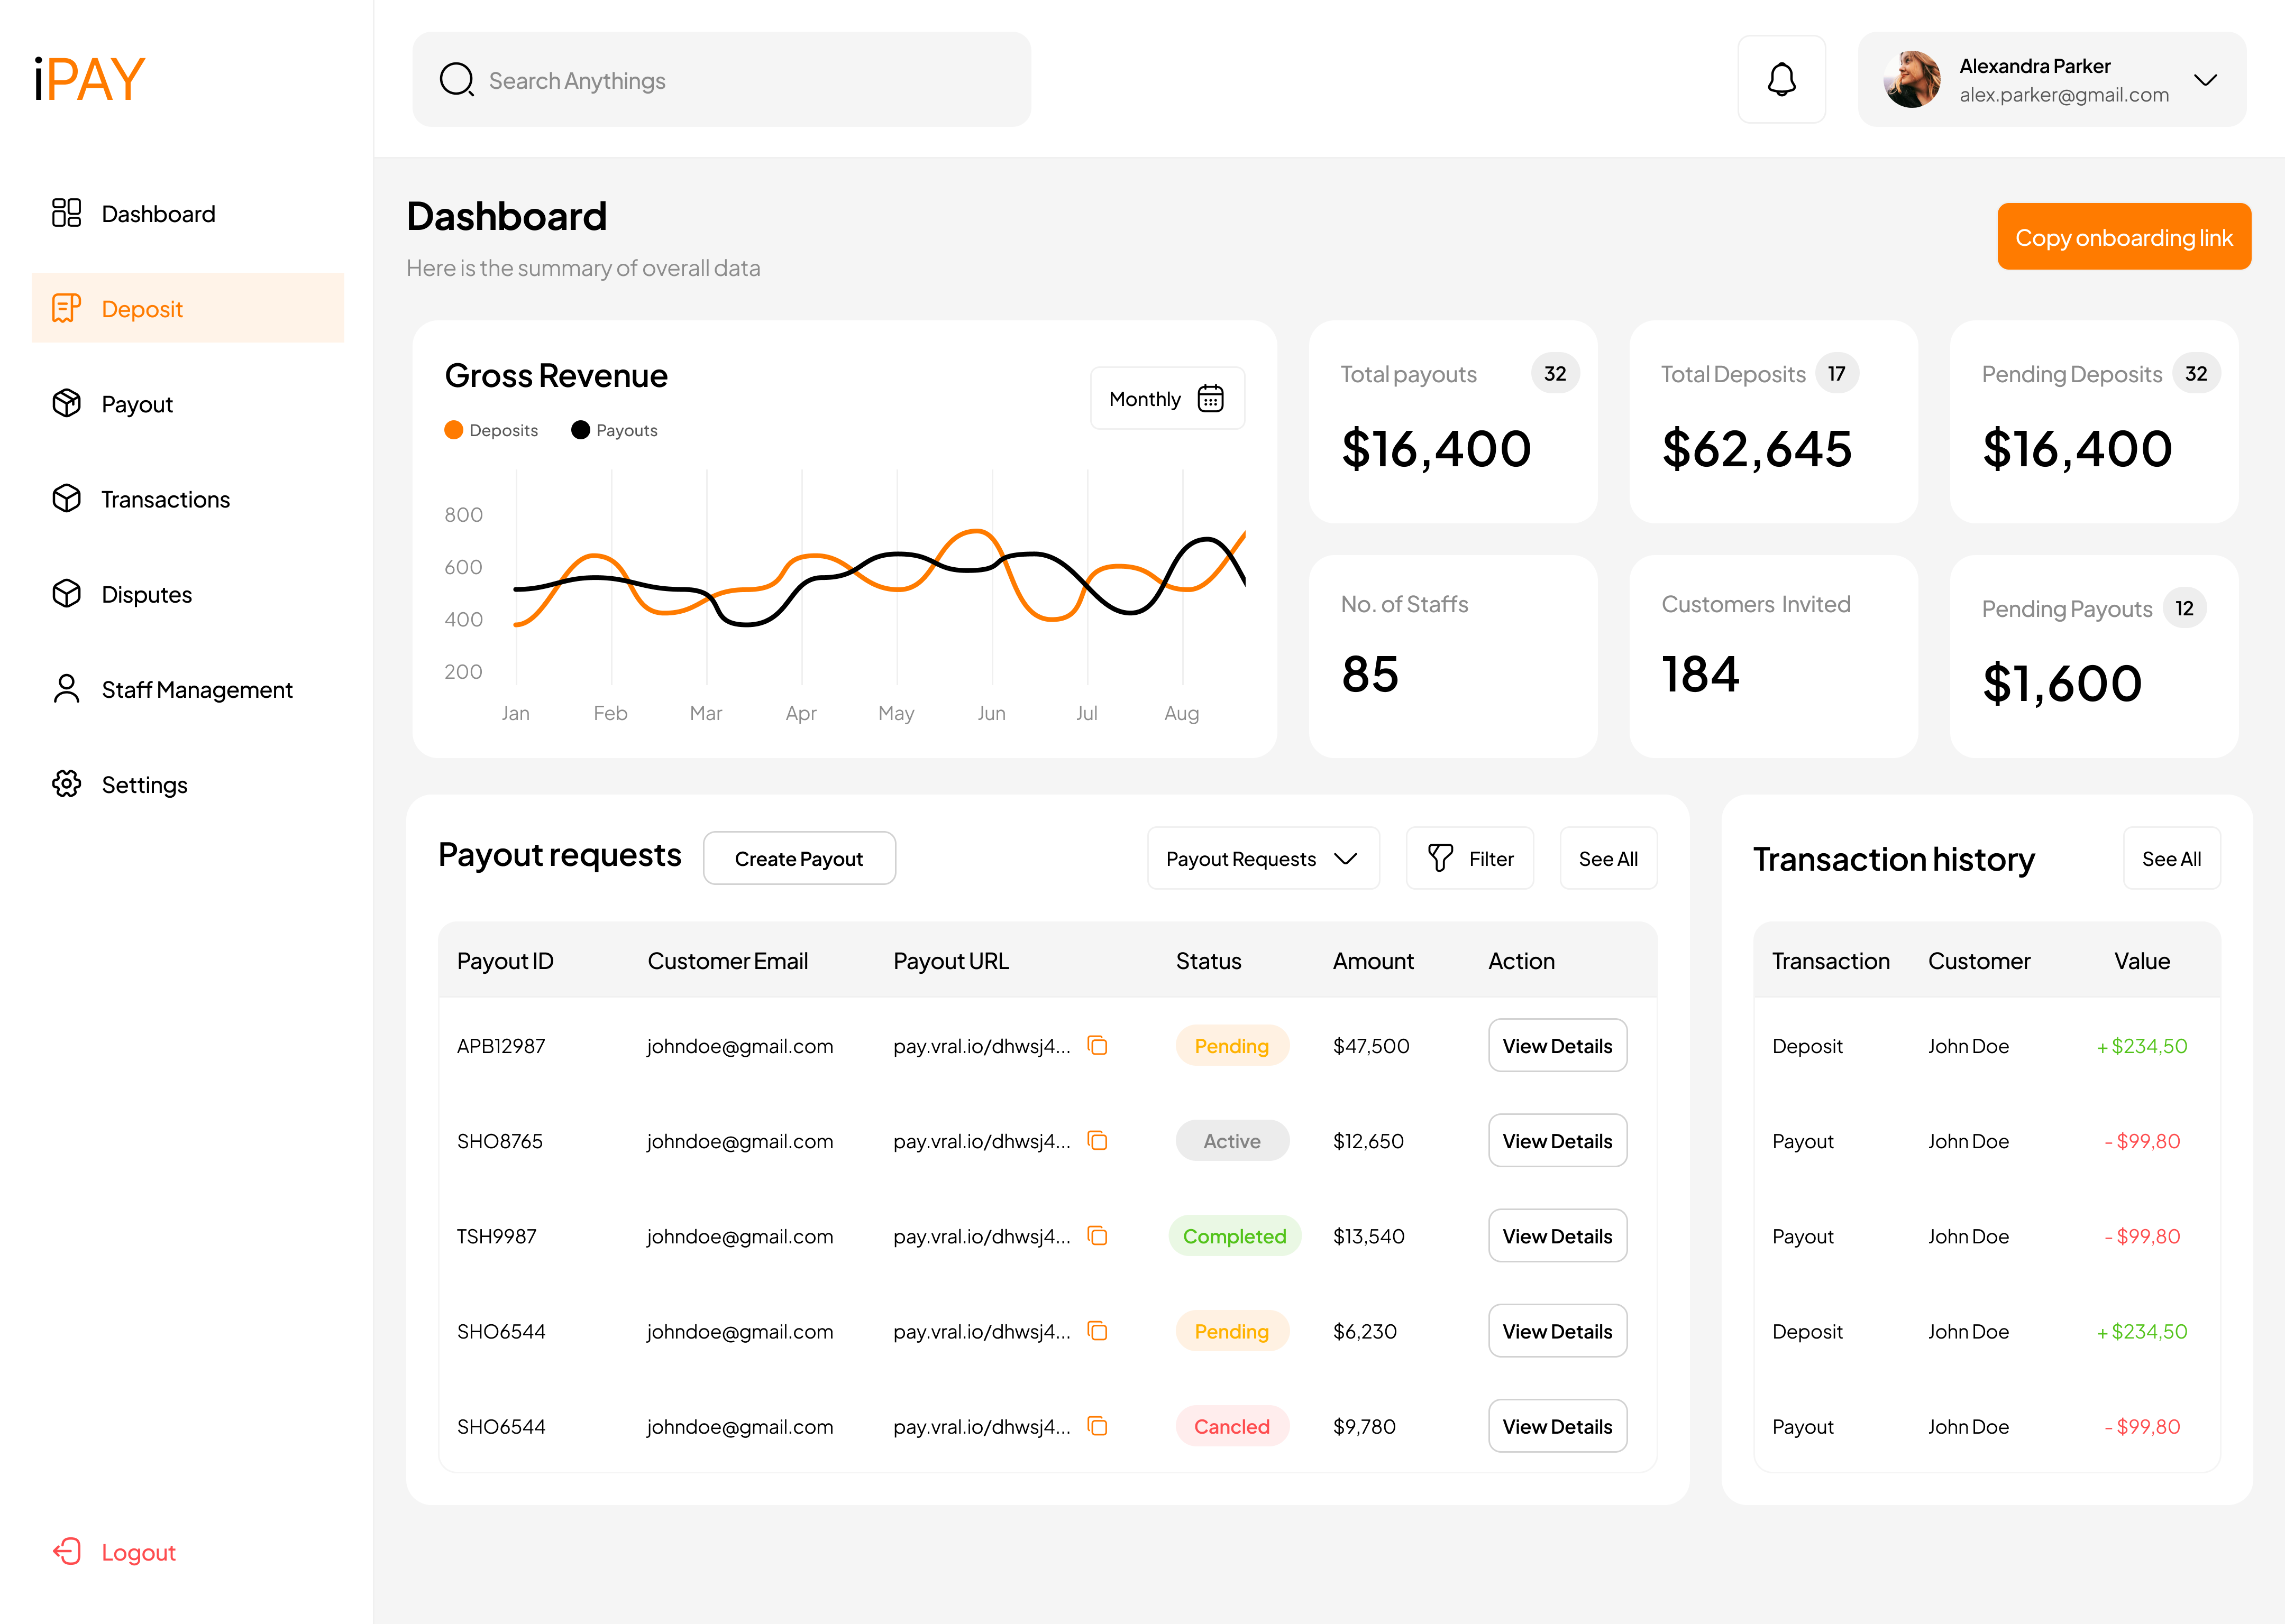Click the Total payouts 32 badge

[x=1555, y=373]
